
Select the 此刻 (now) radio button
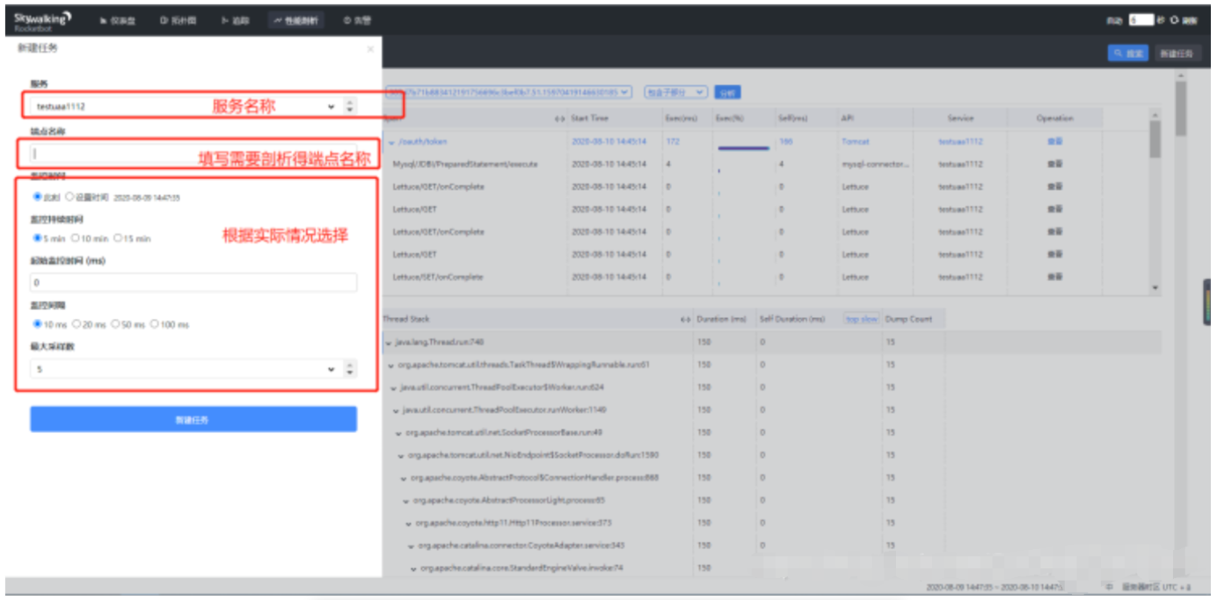(x=37, y=197)
